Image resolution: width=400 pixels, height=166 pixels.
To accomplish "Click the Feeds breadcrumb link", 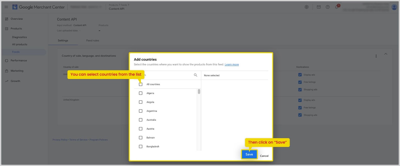I will [x=124, y=5].
